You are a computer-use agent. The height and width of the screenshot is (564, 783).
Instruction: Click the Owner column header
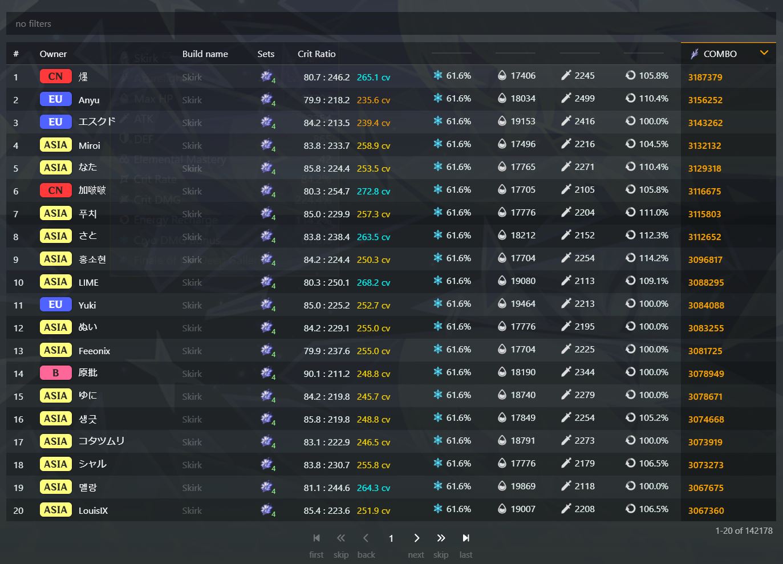[x=53, y=54]
